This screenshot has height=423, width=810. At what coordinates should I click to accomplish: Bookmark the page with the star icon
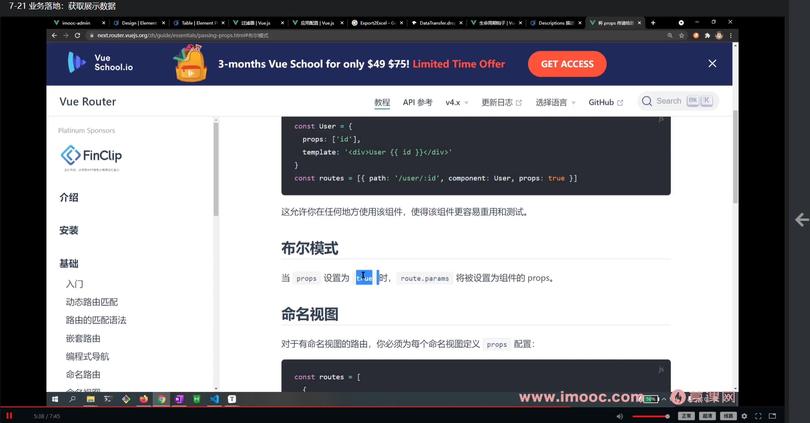[681, 36]
